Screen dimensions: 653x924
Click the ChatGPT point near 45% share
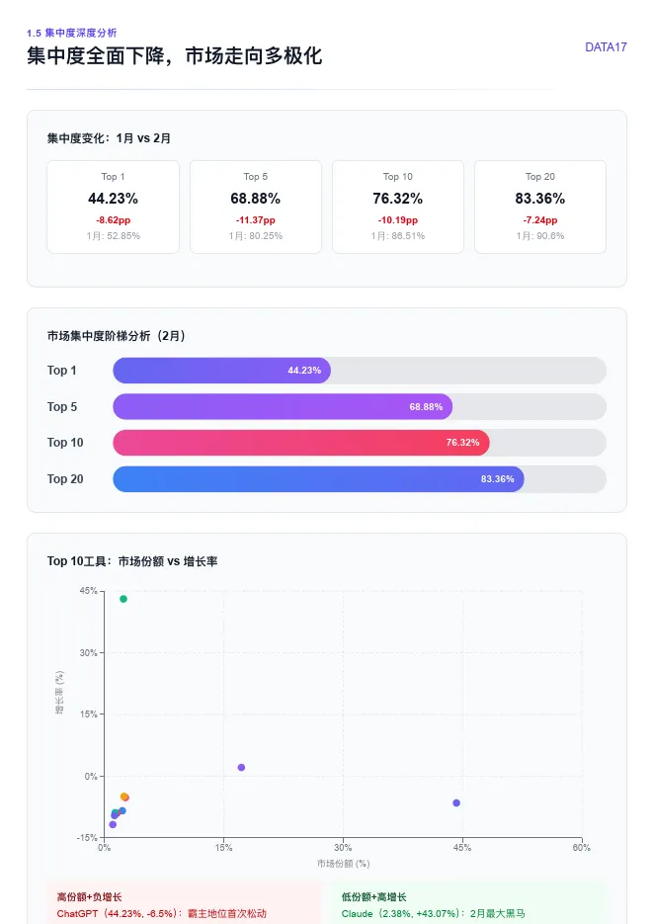[x=456, y=802]
